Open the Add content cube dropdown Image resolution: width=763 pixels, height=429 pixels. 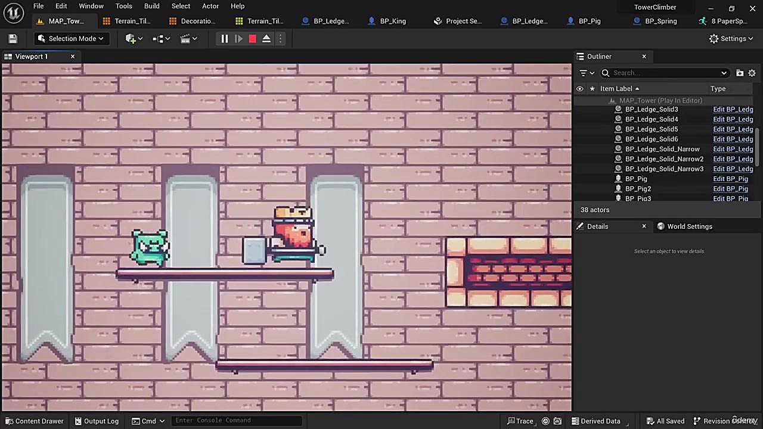pos(134,39)
